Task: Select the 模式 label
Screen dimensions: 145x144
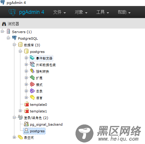Action: [39, 85]
